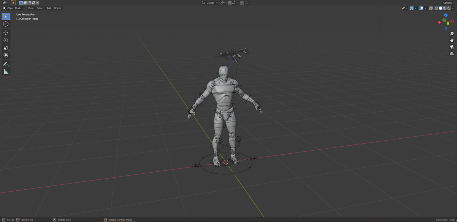Expand the sidebar with the arrow tab
This screenshot has height=222, width=457.
(456, 16)
